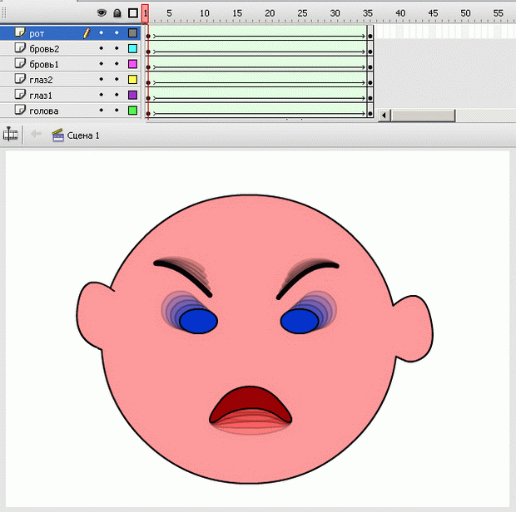Select the бровь1 layer by name
The height and width of the screenshot is (512, 516).
(44, 65)
